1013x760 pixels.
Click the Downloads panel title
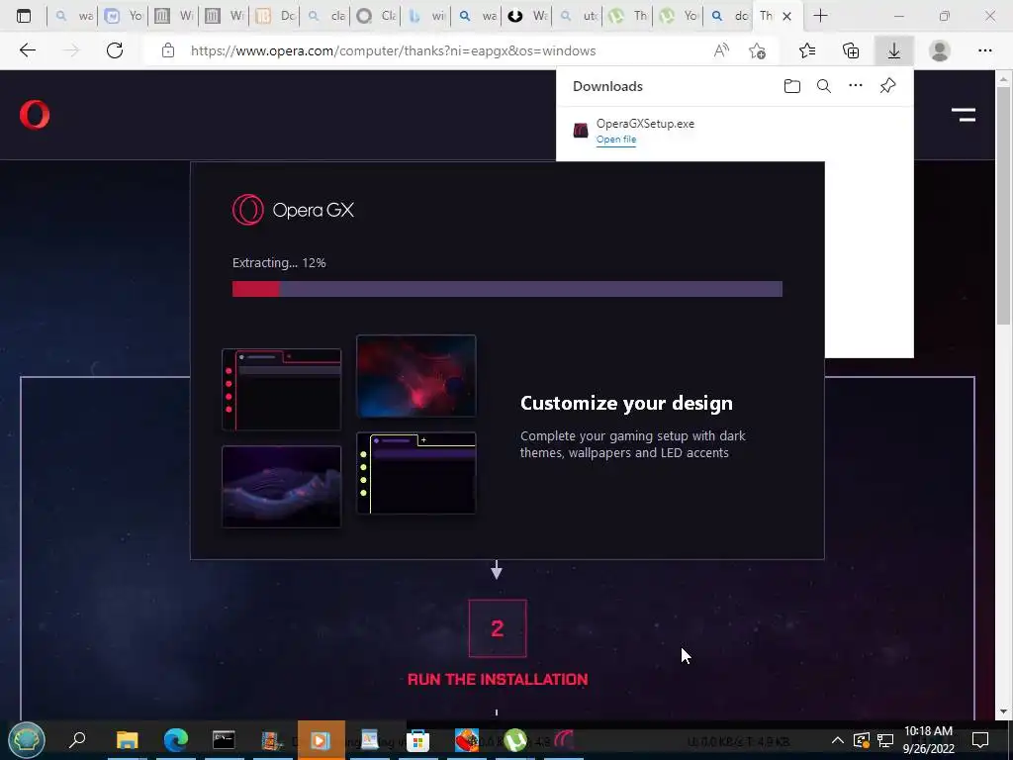tap(607, 86)
